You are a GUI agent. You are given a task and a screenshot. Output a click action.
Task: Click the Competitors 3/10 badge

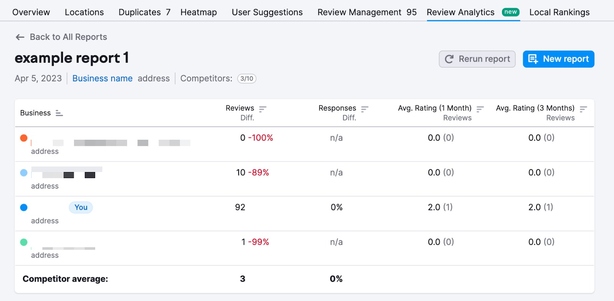click(247, 79)
